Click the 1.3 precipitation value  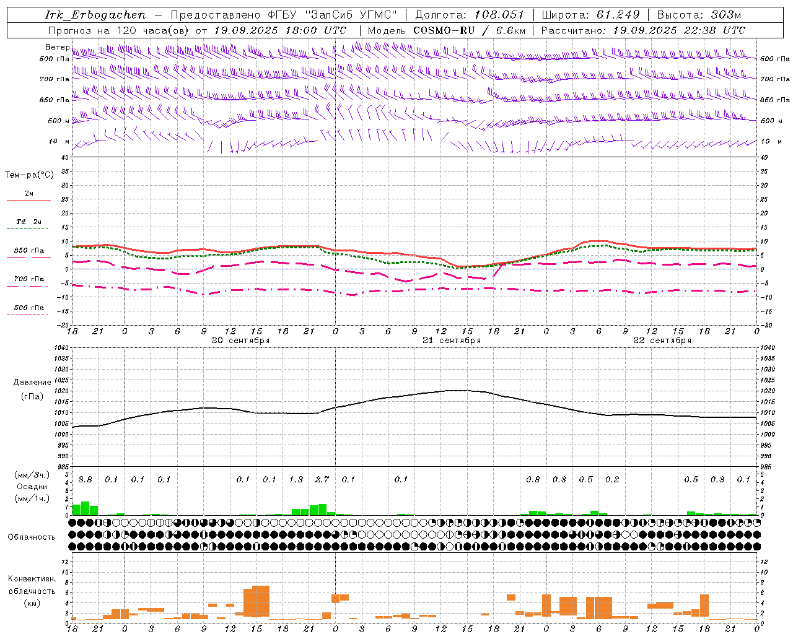pyautogui.click(x=296, y=479)
